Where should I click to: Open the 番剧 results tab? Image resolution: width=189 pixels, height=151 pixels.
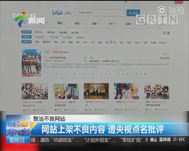(60, 23)
